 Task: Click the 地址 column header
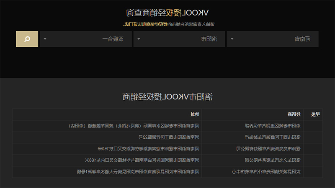pos(195,114)
